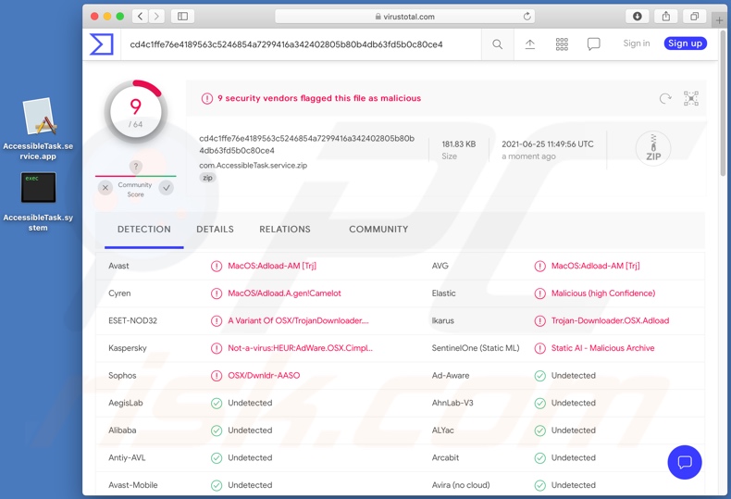
Task: Vote positive with community checkmark button
Action: 167,188
